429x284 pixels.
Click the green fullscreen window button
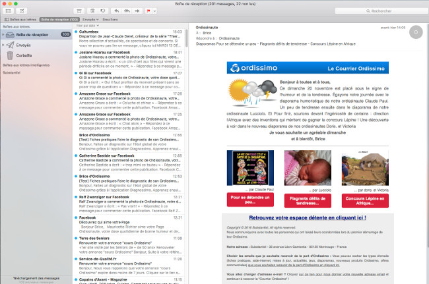pos(16,3)
